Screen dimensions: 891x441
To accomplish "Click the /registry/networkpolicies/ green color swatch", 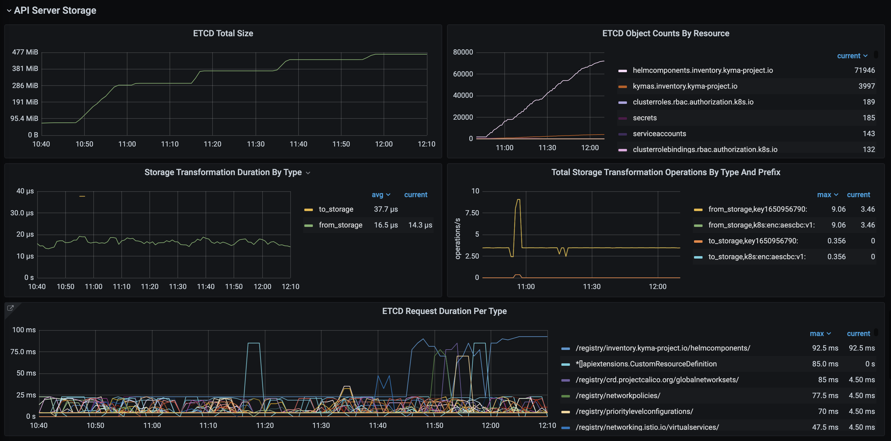I will [x=566, y=396].
